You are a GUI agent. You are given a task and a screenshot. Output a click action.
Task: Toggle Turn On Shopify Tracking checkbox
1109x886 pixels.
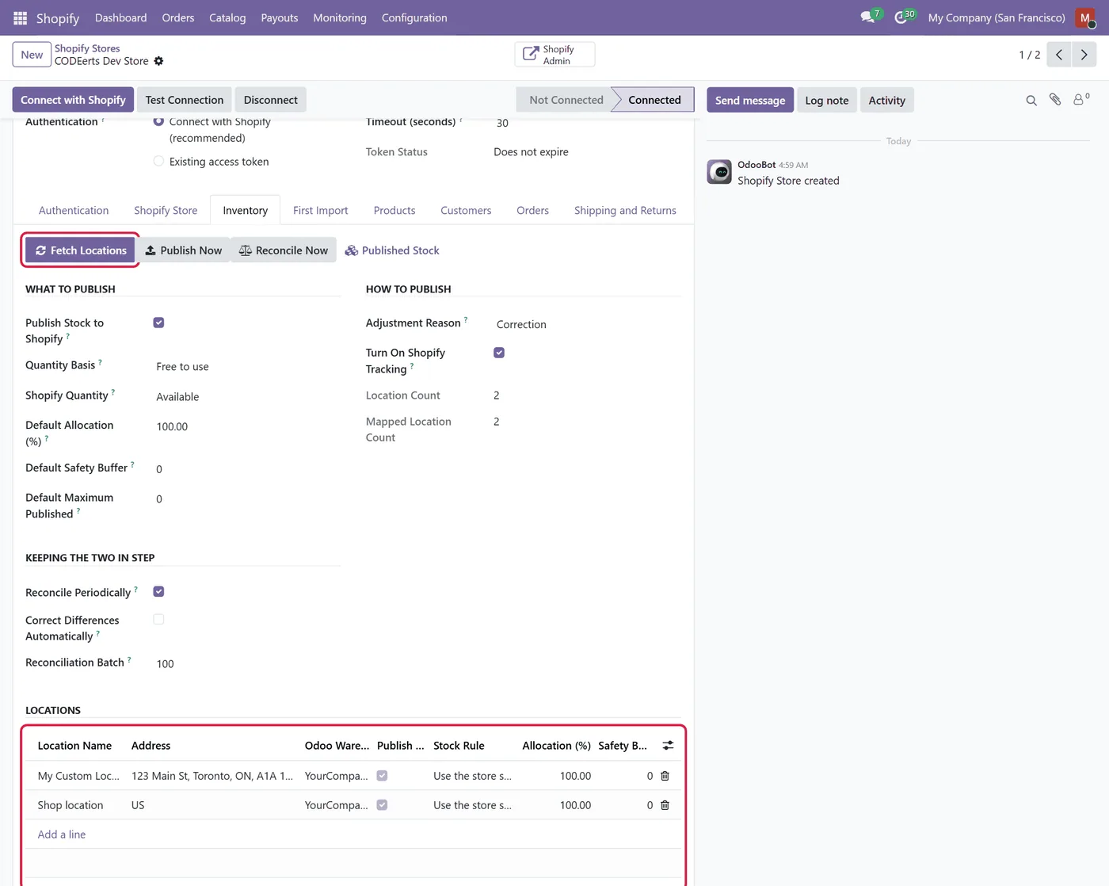pos(499,353)
